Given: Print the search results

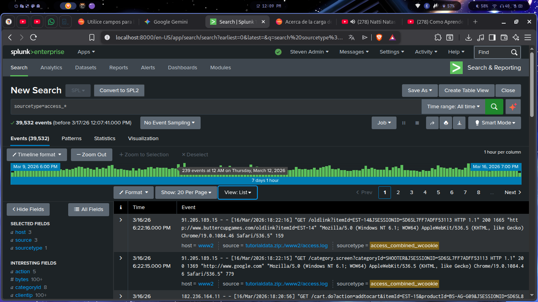Looking at the screenshot, I should tap(446, 123).
